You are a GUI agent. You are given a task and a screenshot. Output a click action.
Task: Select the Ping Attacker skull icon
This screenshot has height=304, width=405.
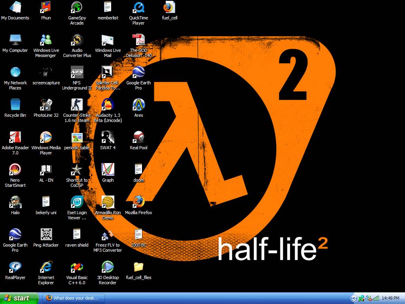tap(46, 235)
